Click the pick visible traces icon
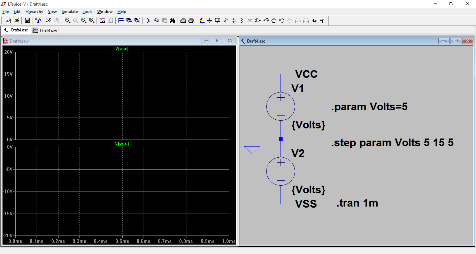The width and height of the screenshot is (476, 254). coord(102,21)
